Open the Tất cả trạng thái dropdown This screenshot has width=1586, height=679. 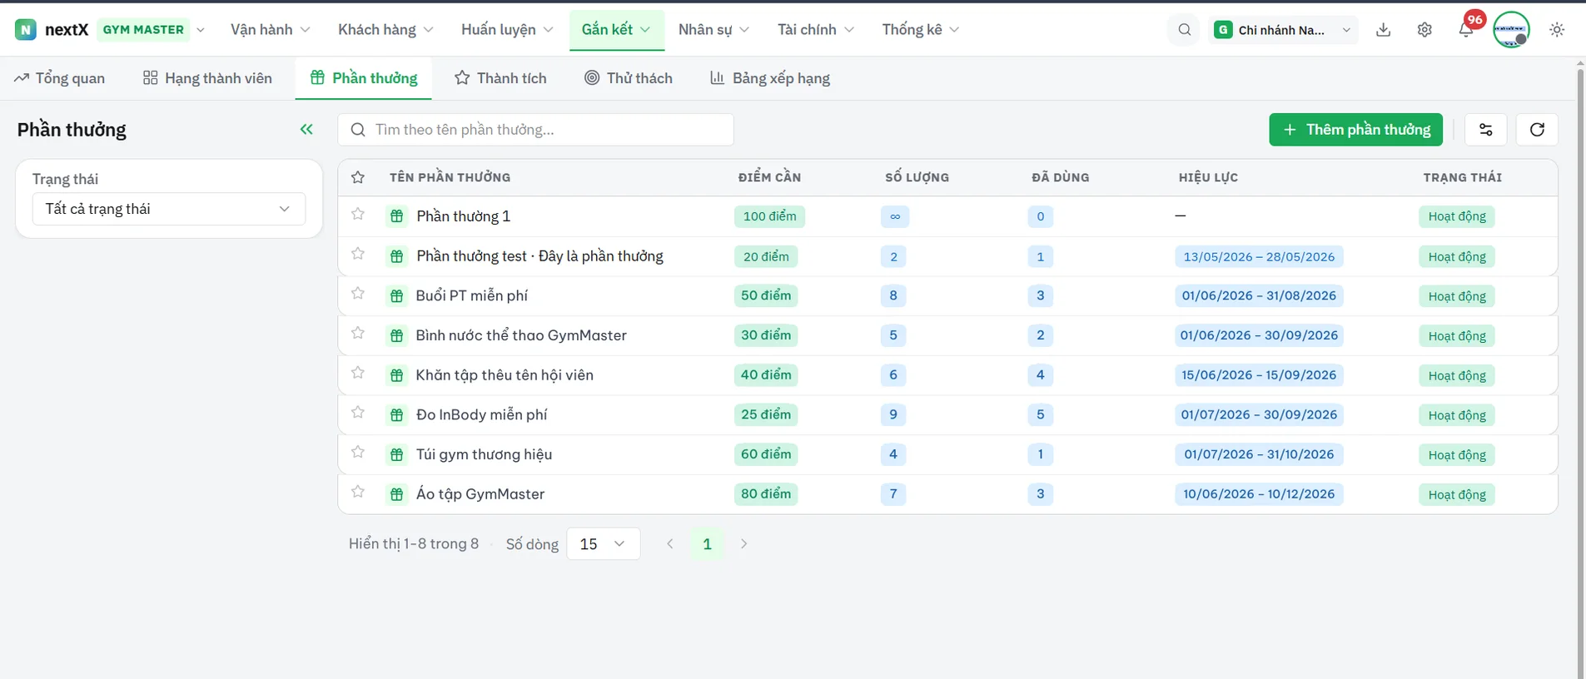click(169, 209)
